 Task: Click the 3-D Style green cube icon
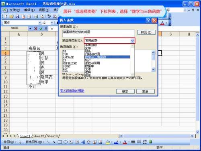[x=150, y=142]
